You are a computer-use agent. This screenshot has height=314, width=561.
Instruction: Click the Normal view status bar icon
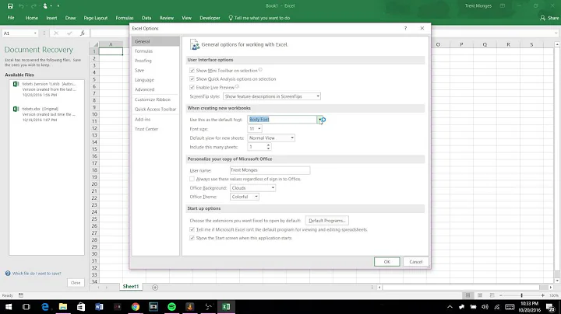click(x=467, y=295)
